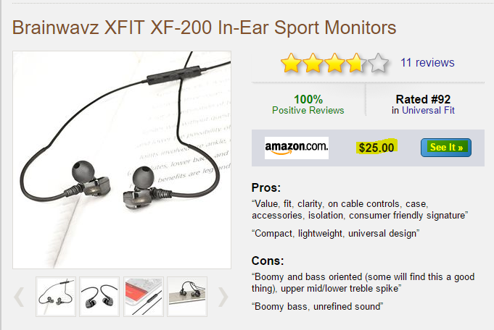Click the third gold rating star

tap(334, 62)
